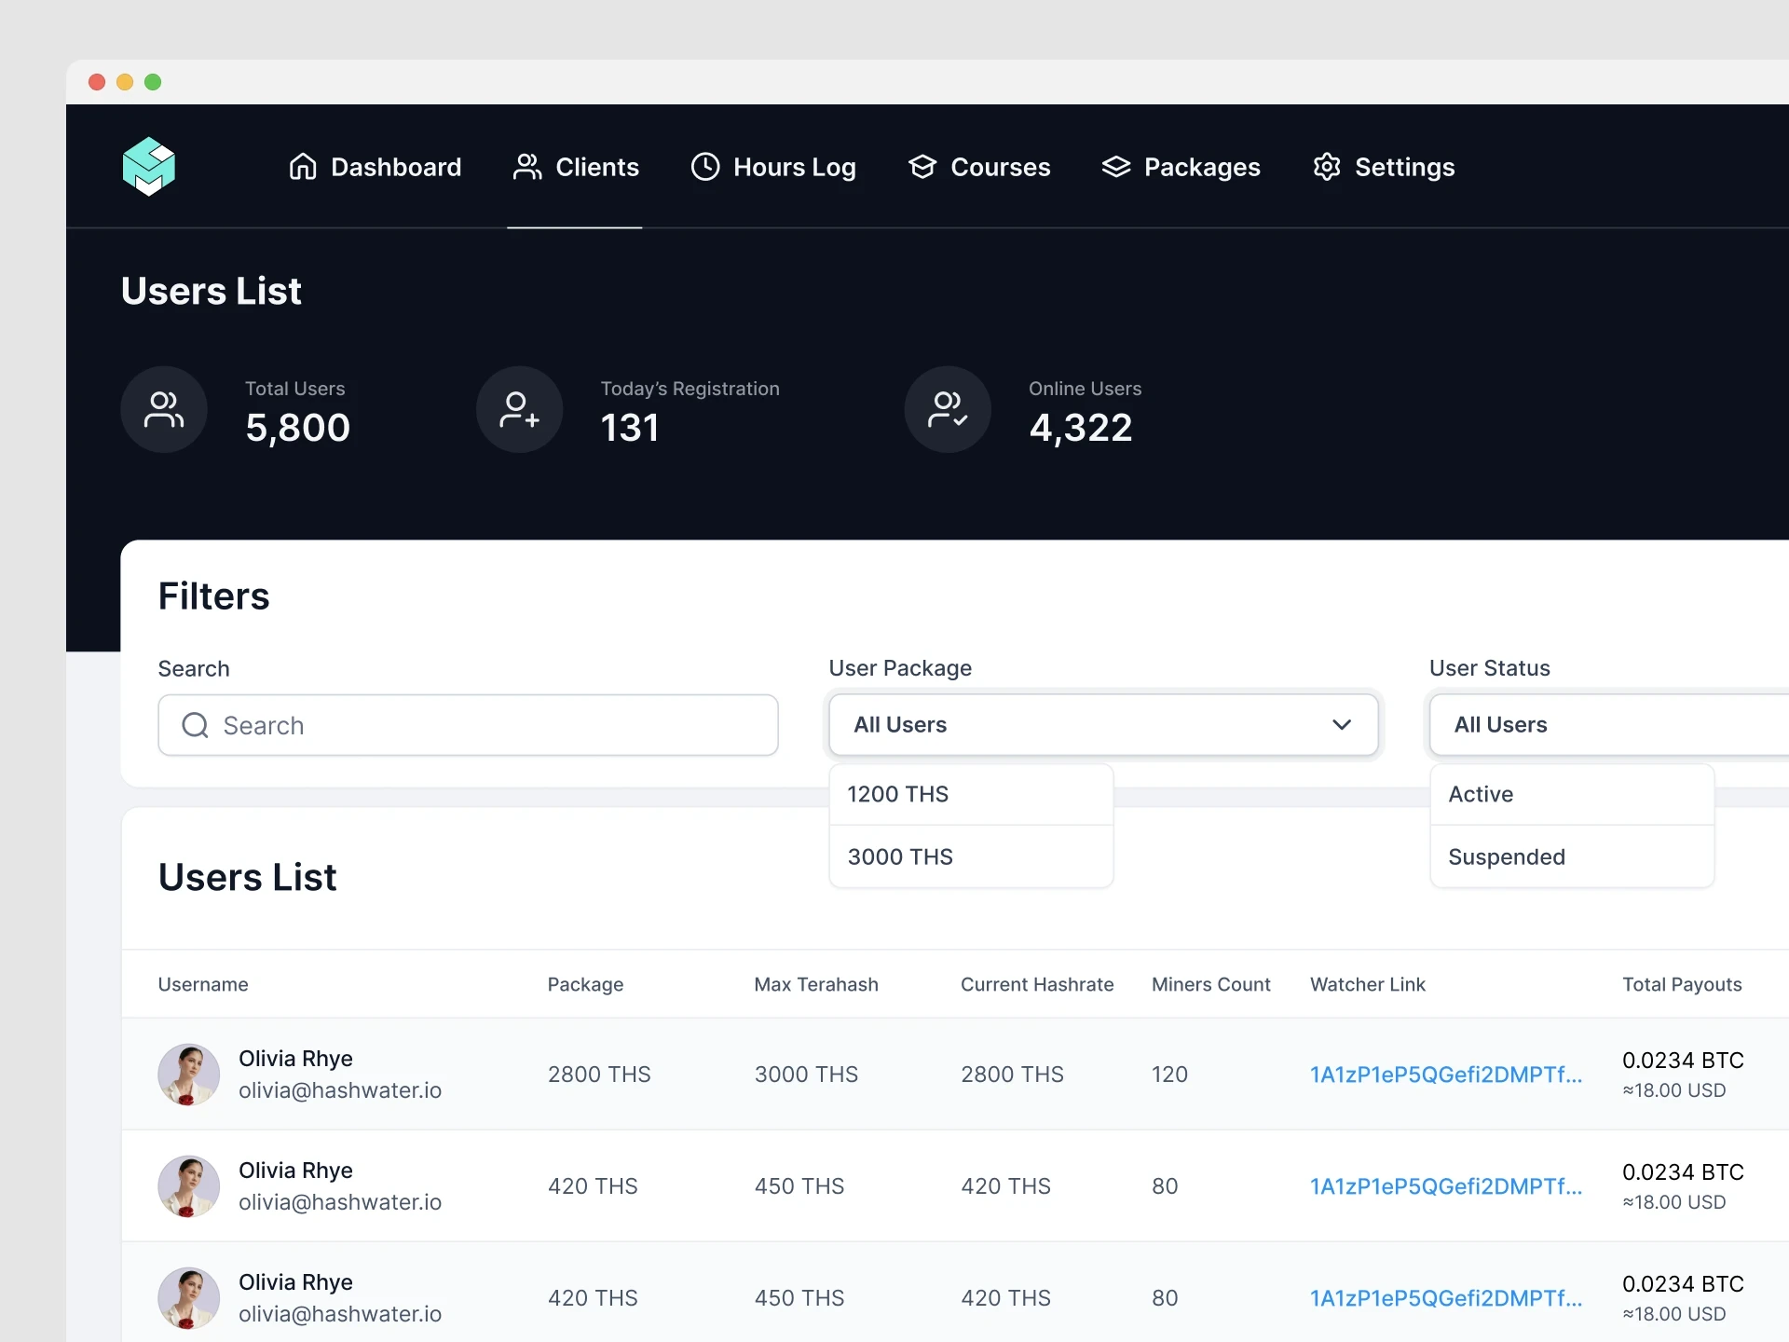Click the Clients people icon
The width and height of the screenshot is (1789, 1342).
pyautogui.click(x=527, y=167)
